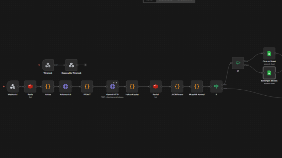Select the JSON Parser node

(177, 86)
